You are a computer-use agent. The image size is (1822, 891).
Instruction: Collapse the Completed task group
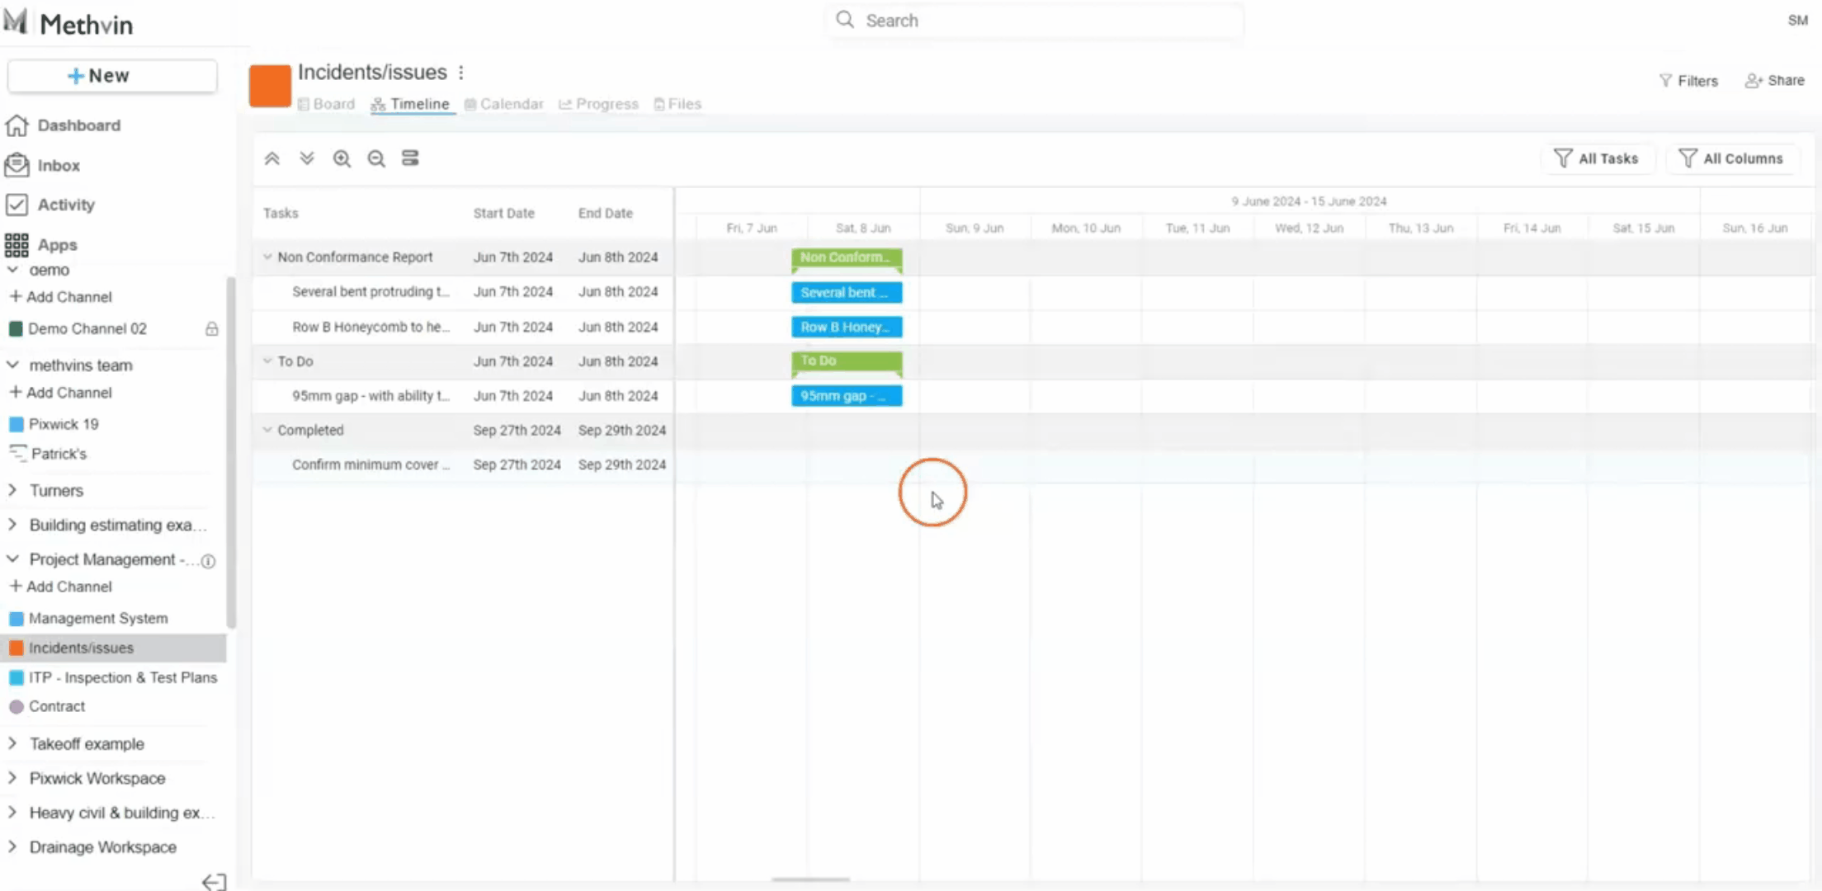267,430
